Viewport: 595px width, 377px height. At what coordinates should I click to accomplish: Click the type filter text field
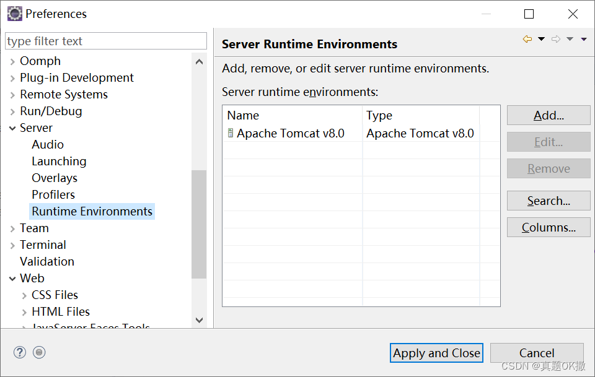point(106,41)
